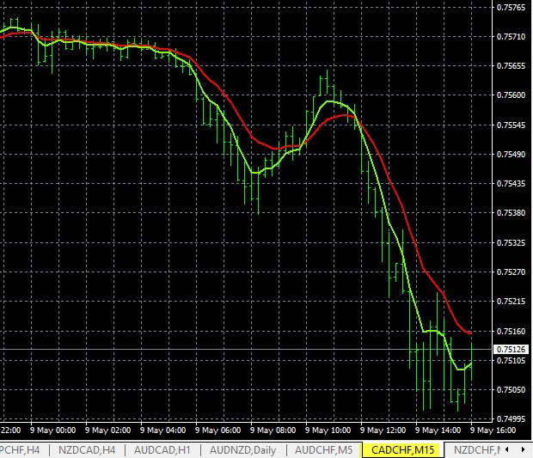Viewport: 533px width, 458px height.
Task: Open the partially visible NZDCHF chart tab
Action: pos(476,450)
